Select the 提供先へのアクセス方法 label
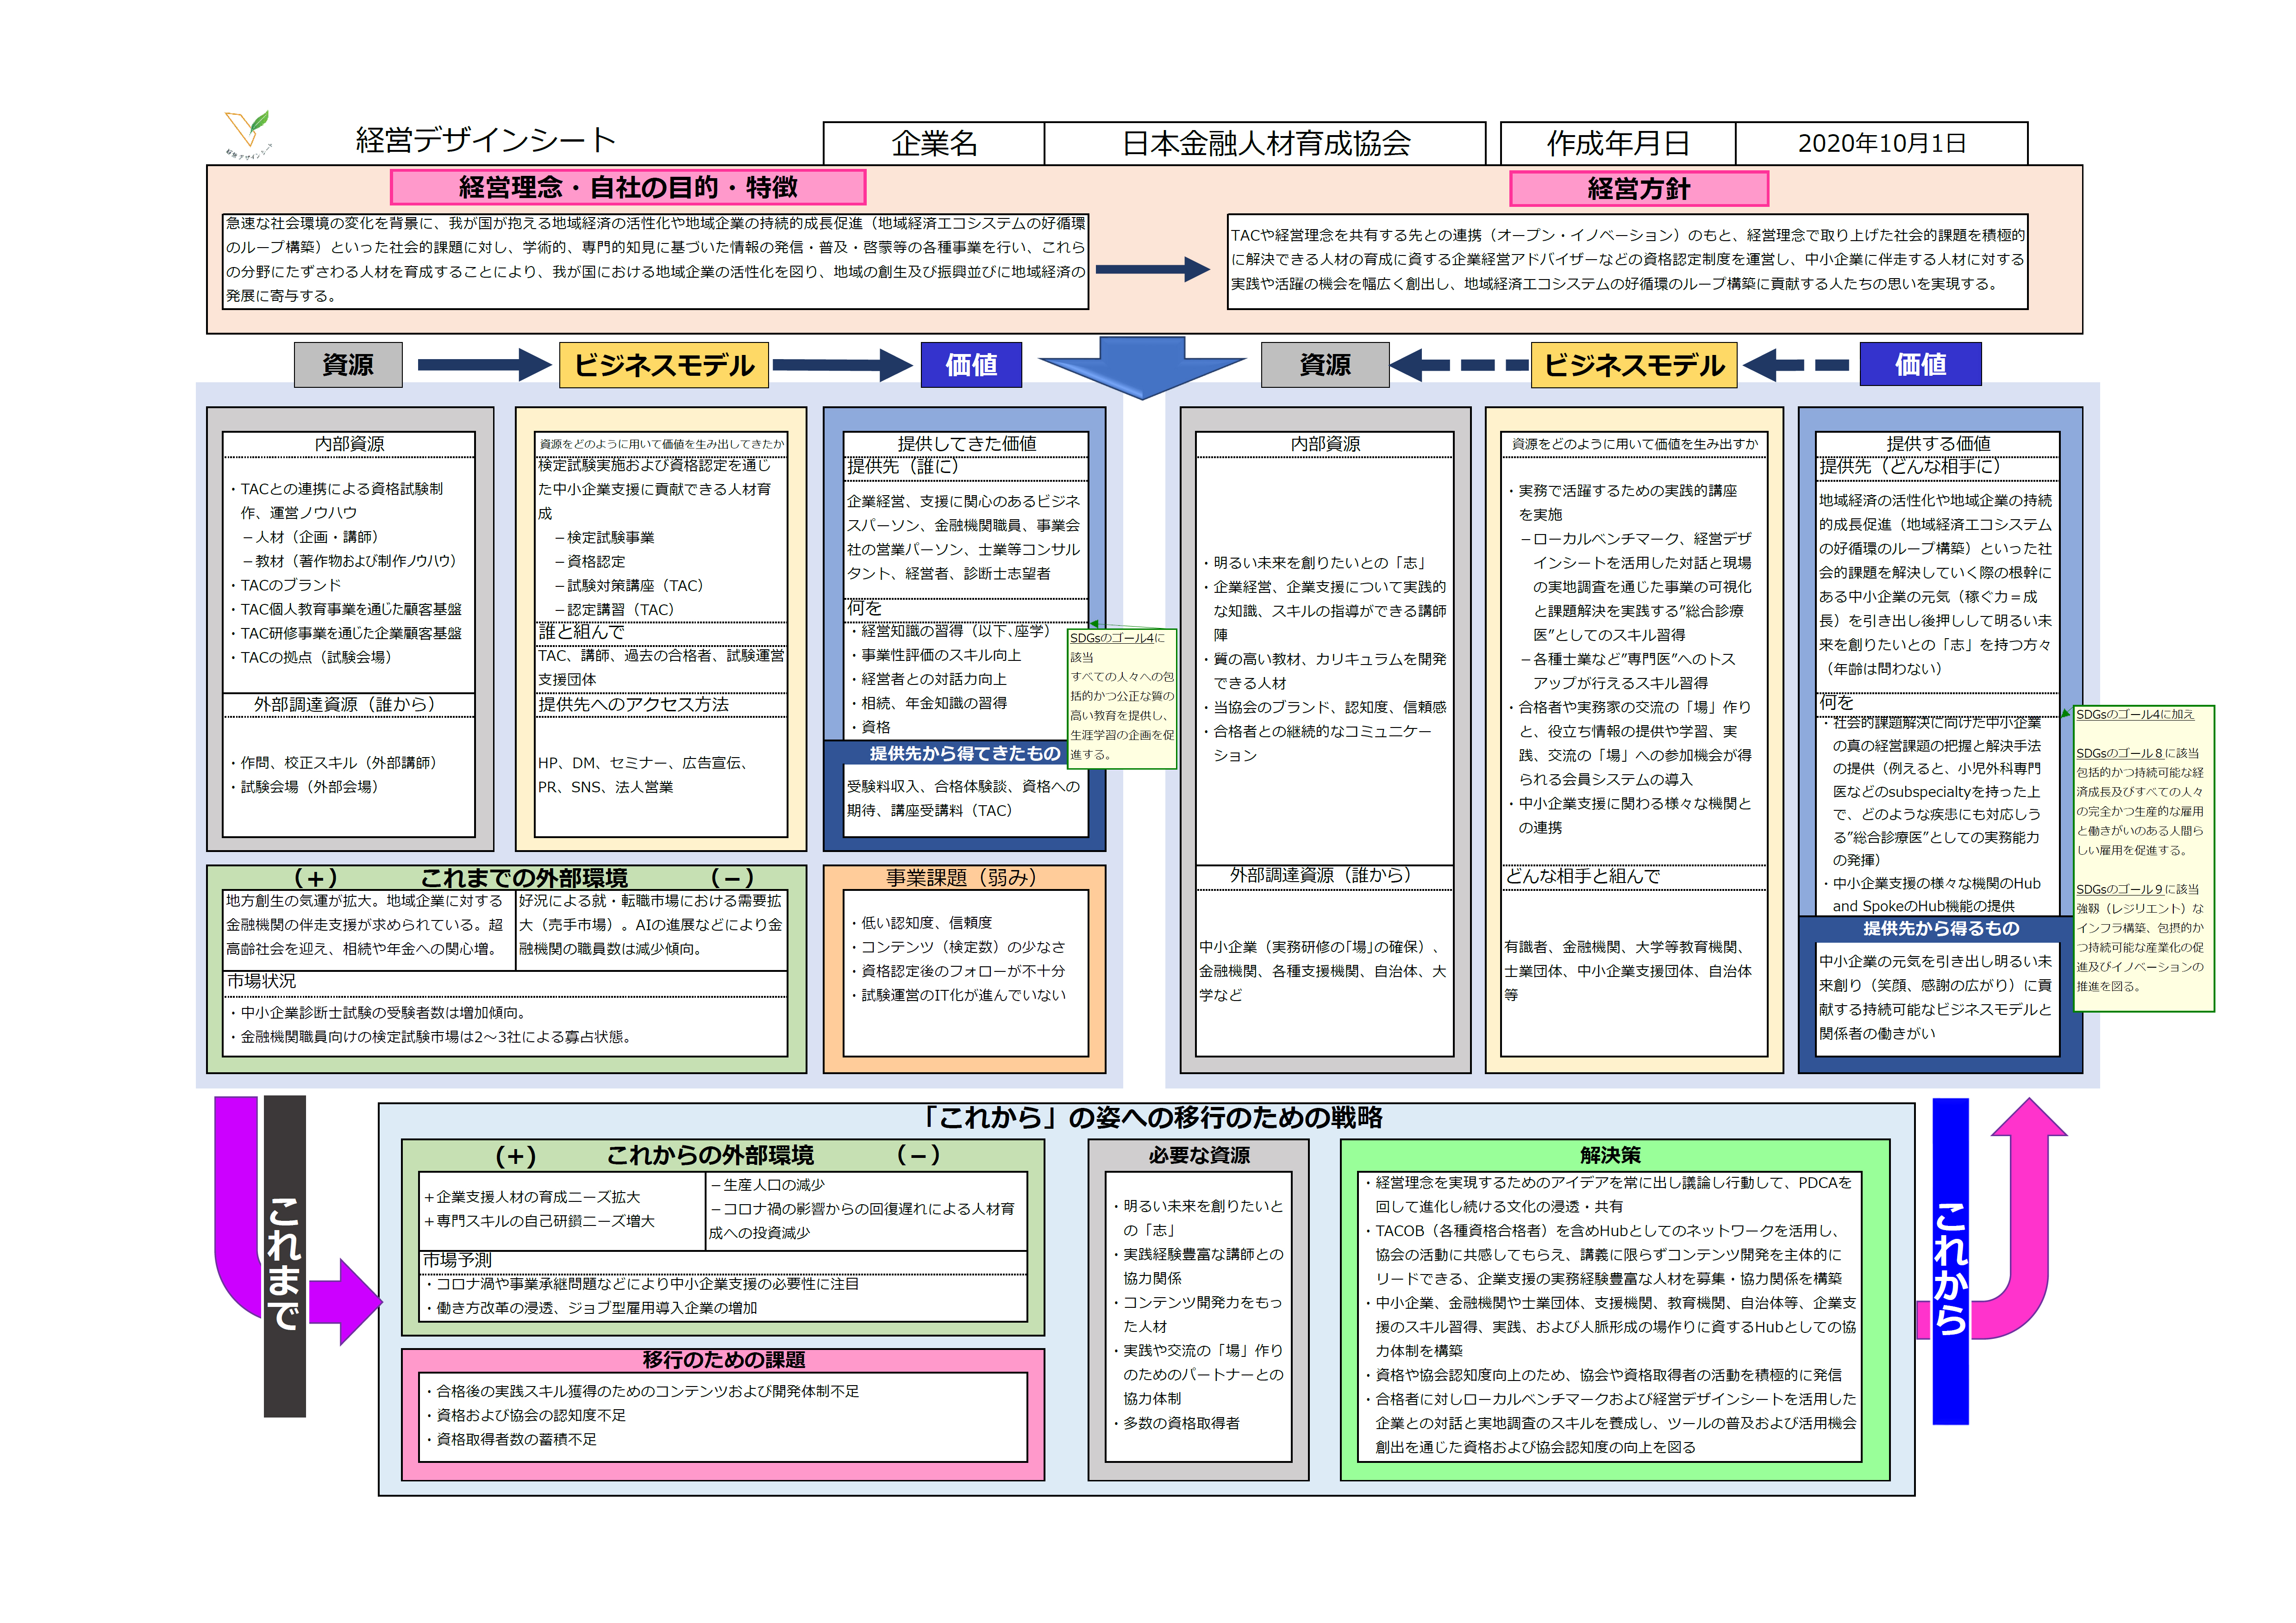Viewport: 2296px width, 1623px height. coord(634,704)
